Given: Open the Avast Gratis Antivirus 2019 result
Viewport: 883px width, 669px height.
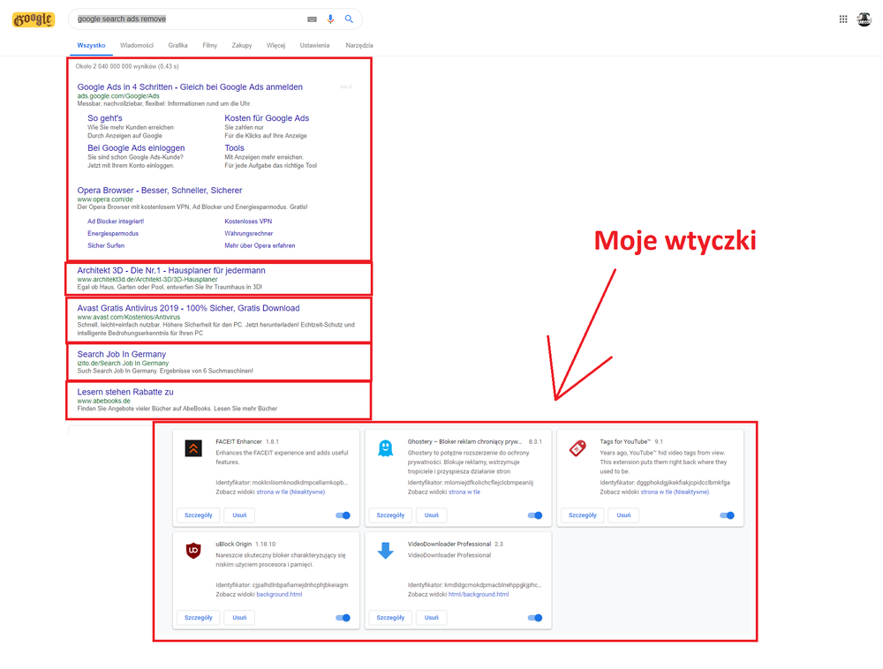Looking at the screenshot, I should tap(189, 308).
